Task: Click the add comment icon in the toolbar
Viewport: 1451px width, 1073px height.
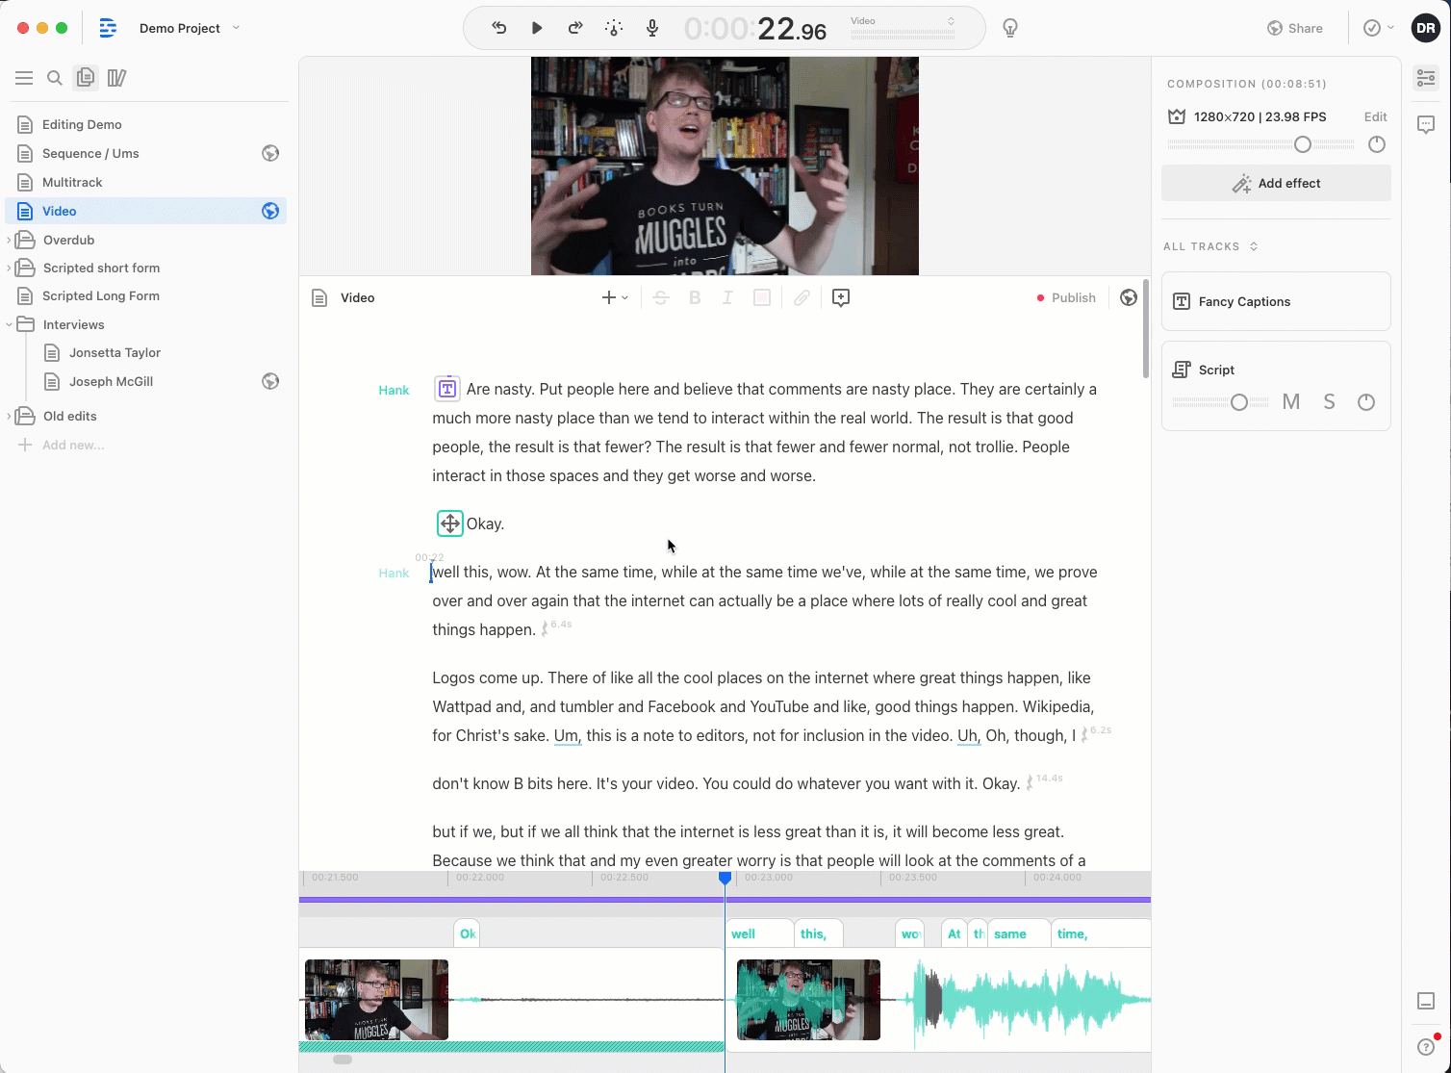Action: point(840,297)
